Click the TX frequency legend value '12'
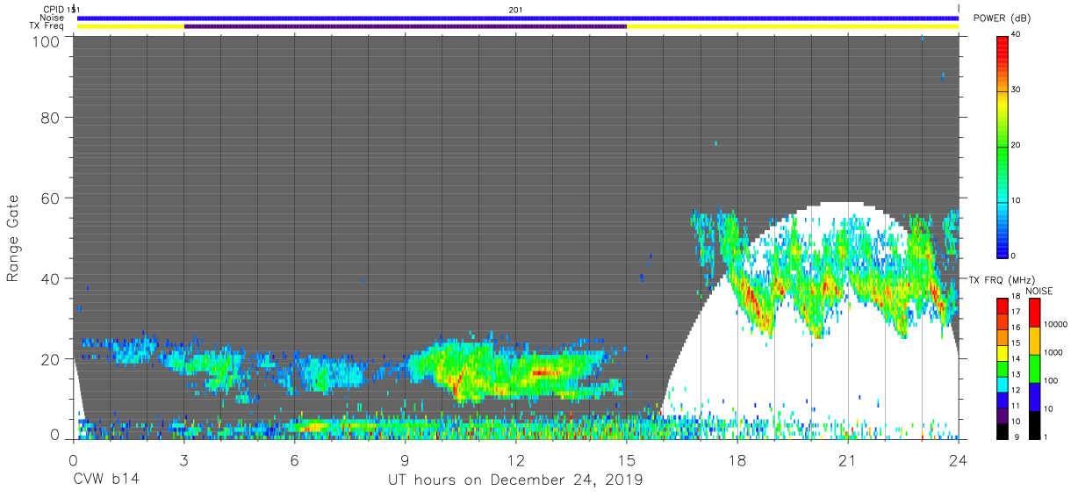This screenshot has height=498, width=1078. coord(1014,391)
